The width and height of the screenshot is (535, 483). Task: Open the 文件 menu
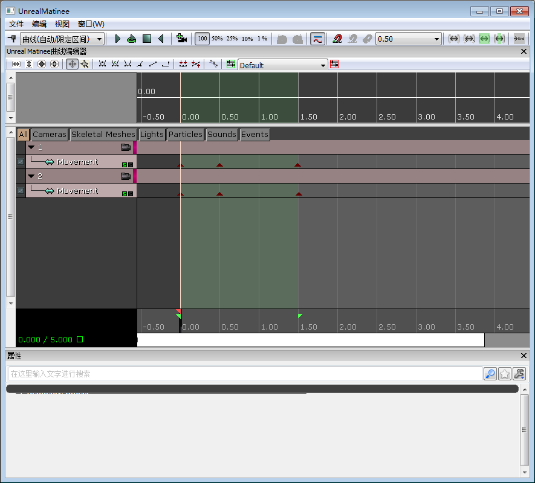click(16, 24)
